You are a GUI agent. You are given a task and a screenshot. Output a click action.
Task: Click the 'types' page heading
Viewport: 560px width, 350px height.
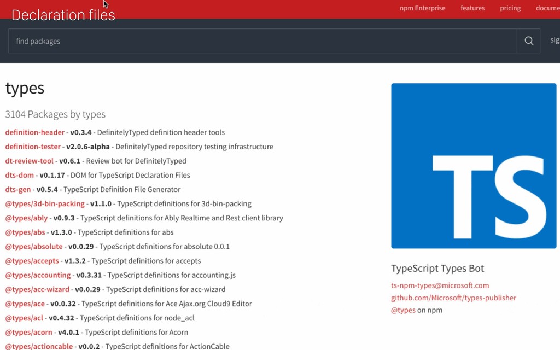point(25,88)
